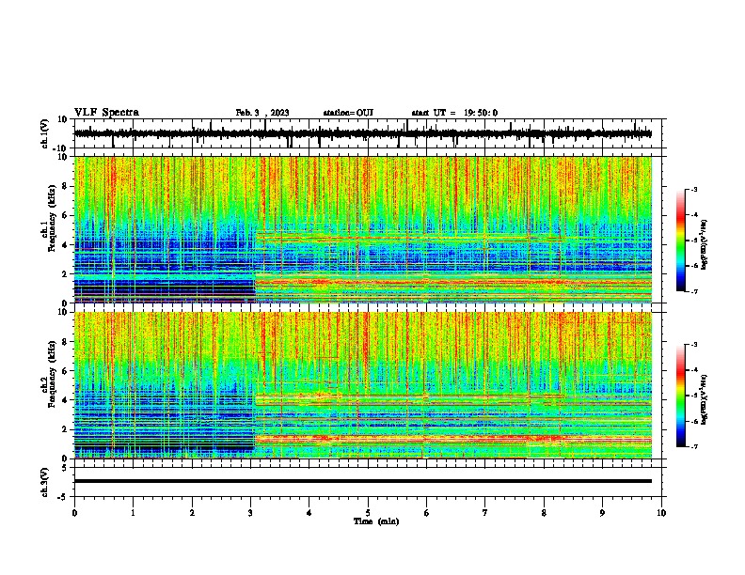Click the "3" tick on the Time axis
The width and height of the screenshot is (745, 575).
250,513
